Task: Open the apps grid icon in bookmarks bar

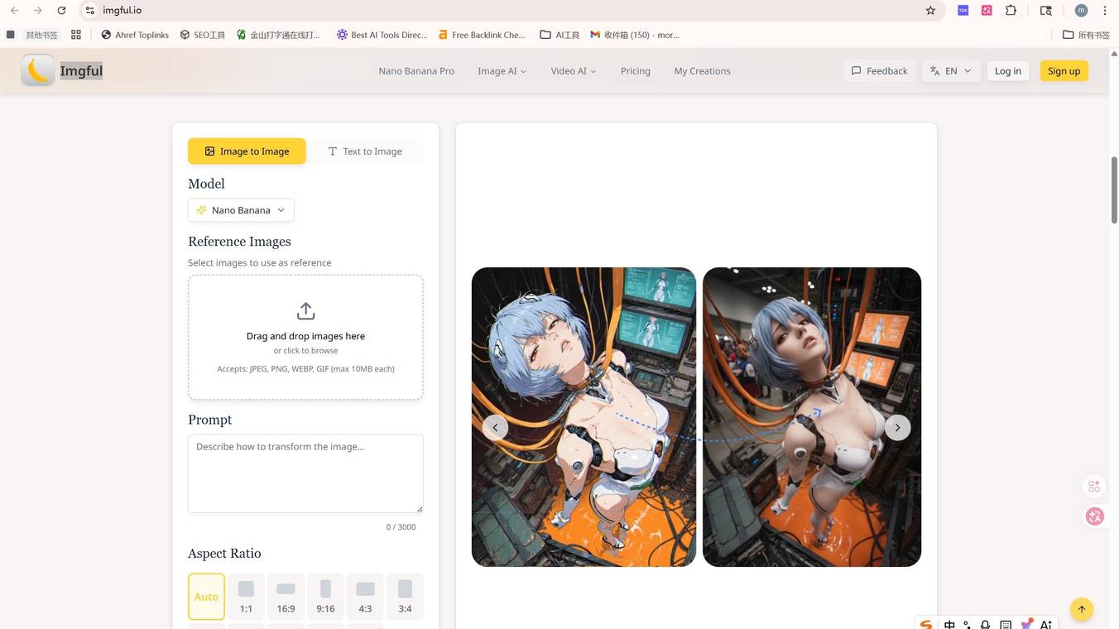Action: 76,35
